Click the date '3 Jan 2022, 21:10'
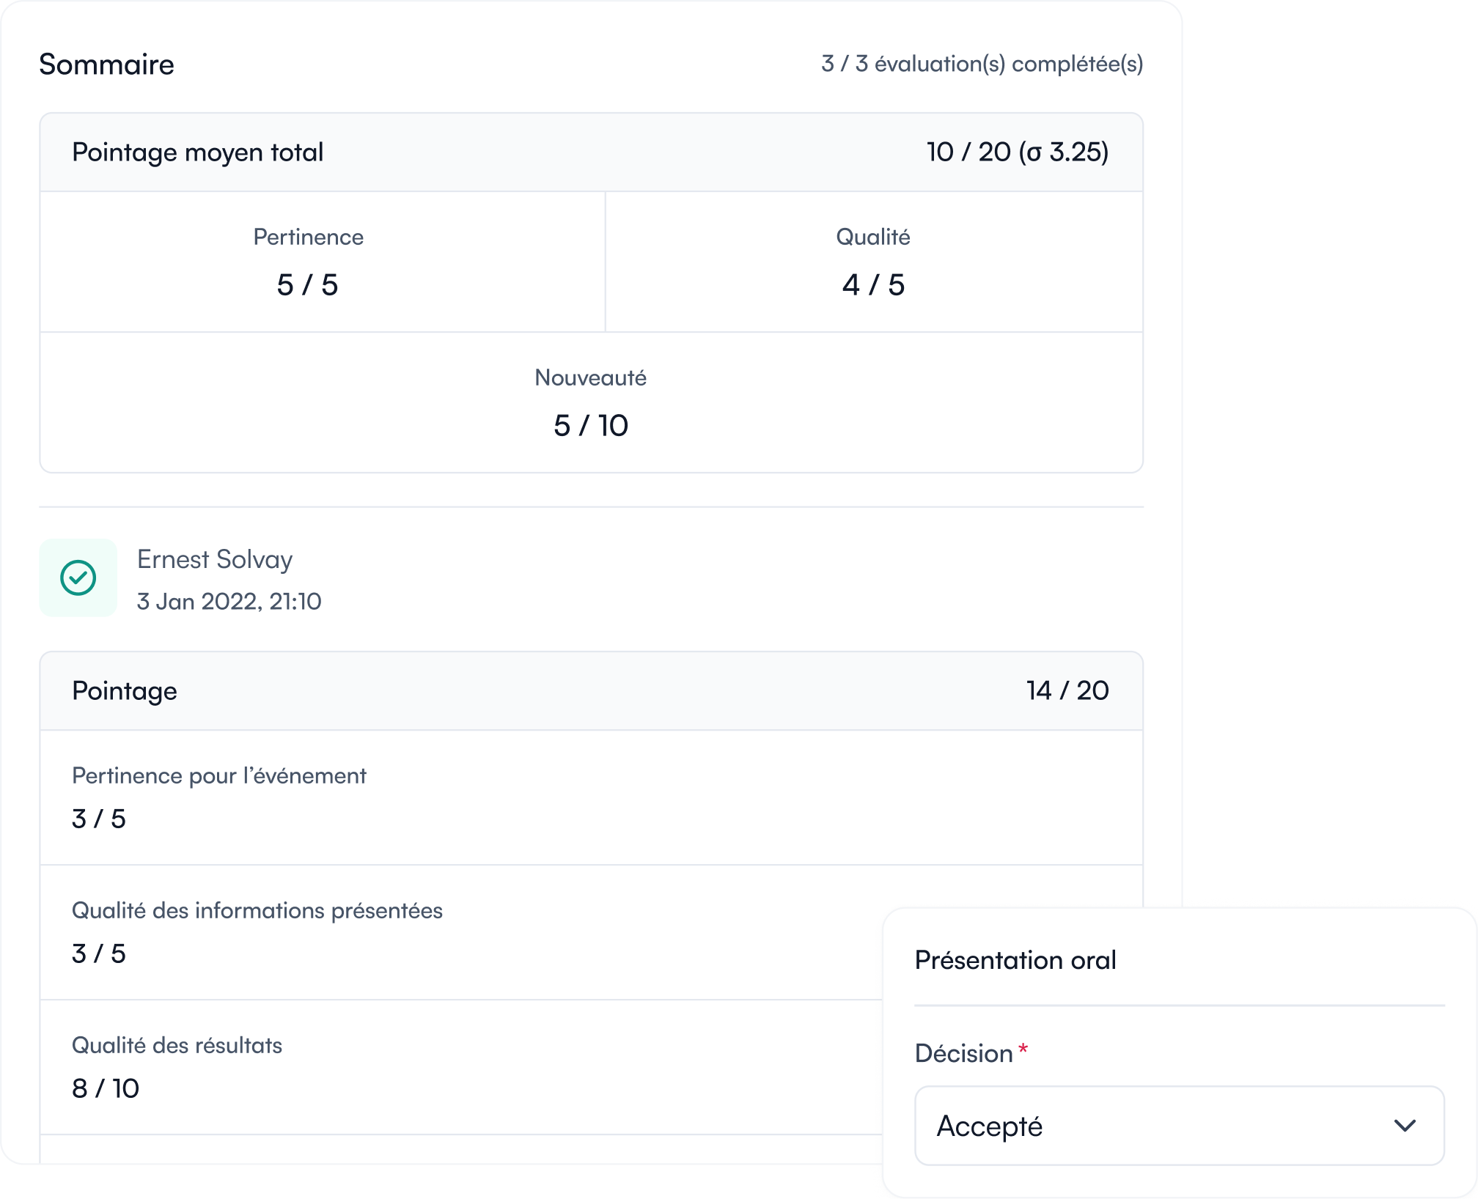 click(229, 602)
